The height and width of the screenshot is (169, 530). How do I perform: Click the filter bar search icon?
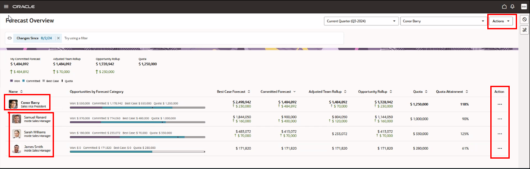tap(9, 38)
